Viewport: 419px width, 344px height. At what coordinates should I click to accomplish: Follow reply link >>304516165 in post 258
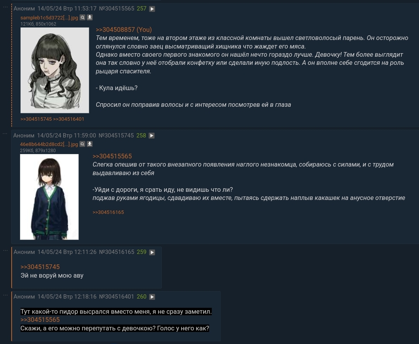108,212
